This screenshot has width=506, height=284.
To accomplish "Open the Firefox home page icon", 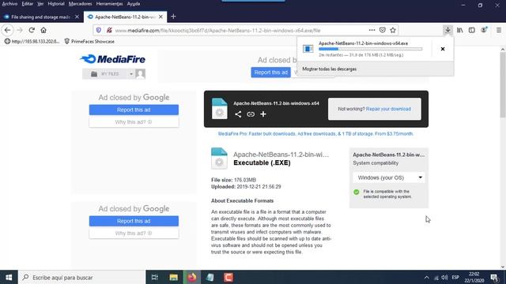I will (43, 30).
